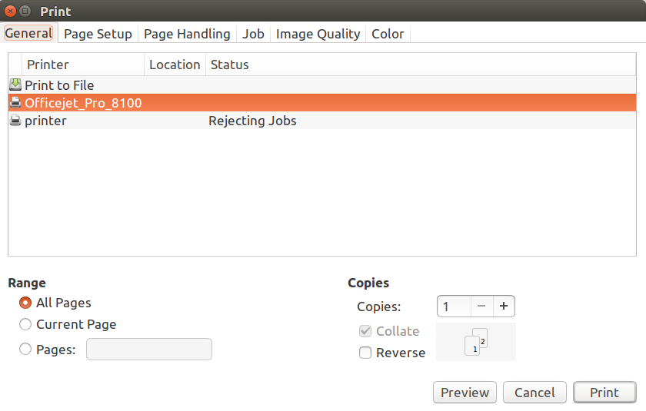This screenshot has height=411, width=646.
Task: Select the 'Print to File' row
Action: [x=322, y=85]
